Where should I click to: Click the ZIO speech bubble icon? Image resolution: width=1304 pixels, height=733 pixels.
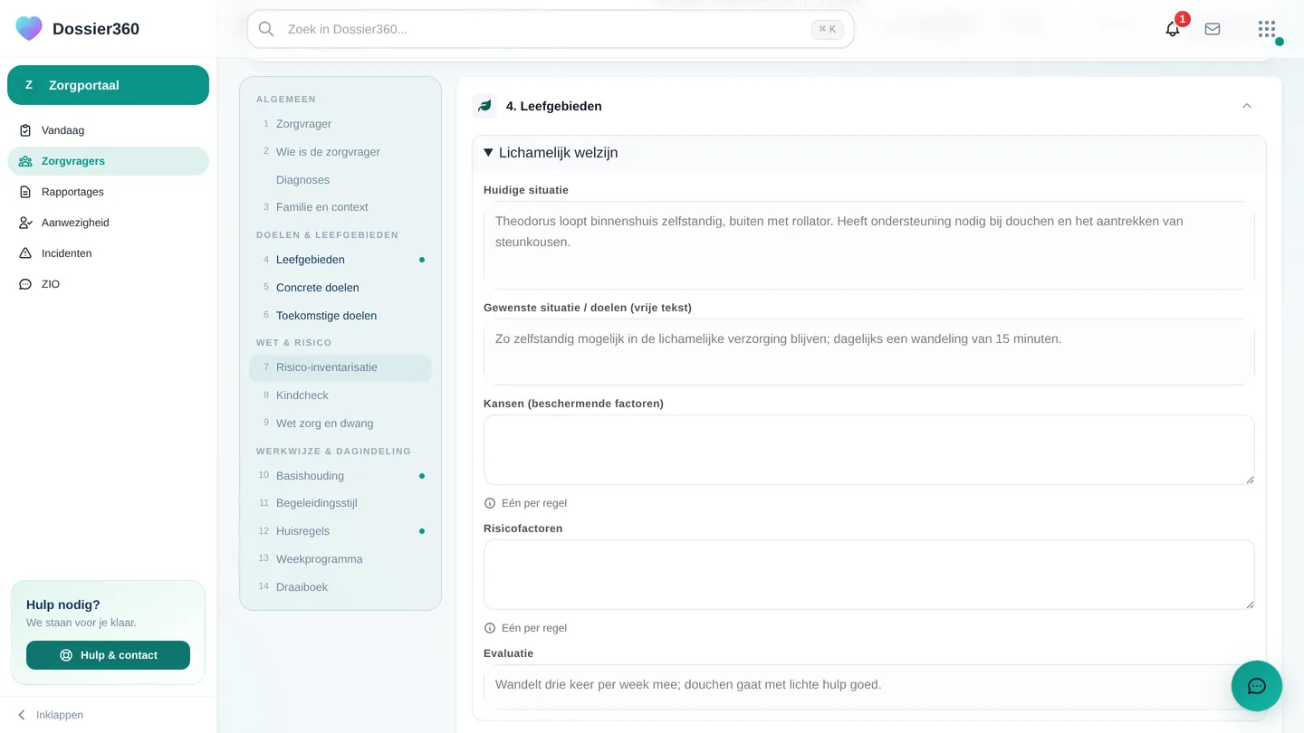pyautogui.click(x=25, y=284)
